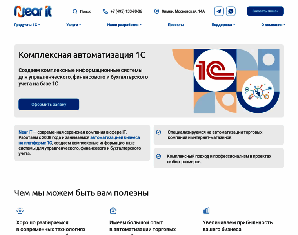Image resolution: width=298 pixels, height=235 pixels.
Task: Click the text 'Хорошо разбираемся в современных технологиях'
Action: [x=51, y=226]
